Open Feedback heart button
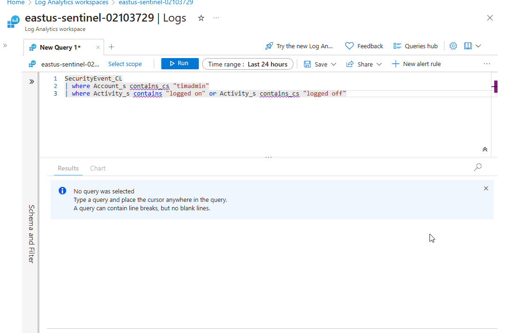 point(364,46)
